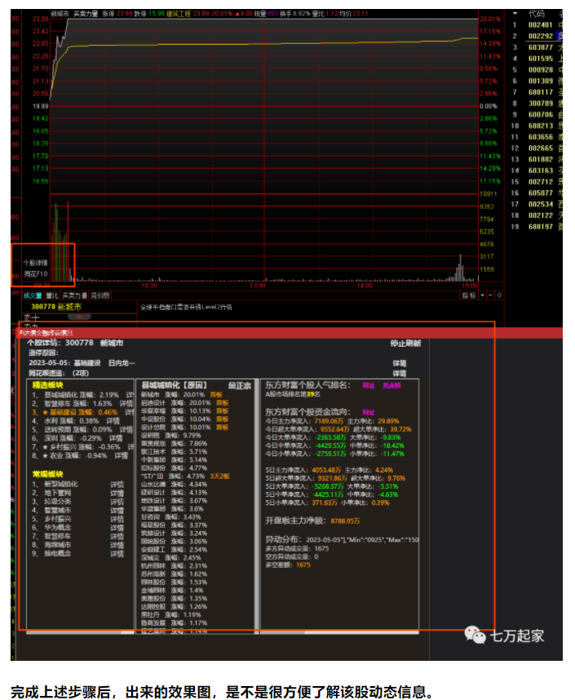Select stock code 605077 in the list
The image size is (575, 700).
[x=540, y=193]
